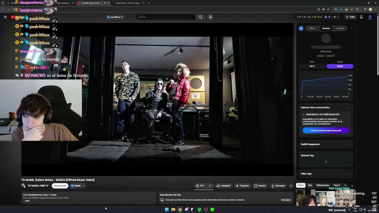Open the notifications bell
Image resolution: width=379 pixels, height=213 pixels.
click(x=361, y=17)
